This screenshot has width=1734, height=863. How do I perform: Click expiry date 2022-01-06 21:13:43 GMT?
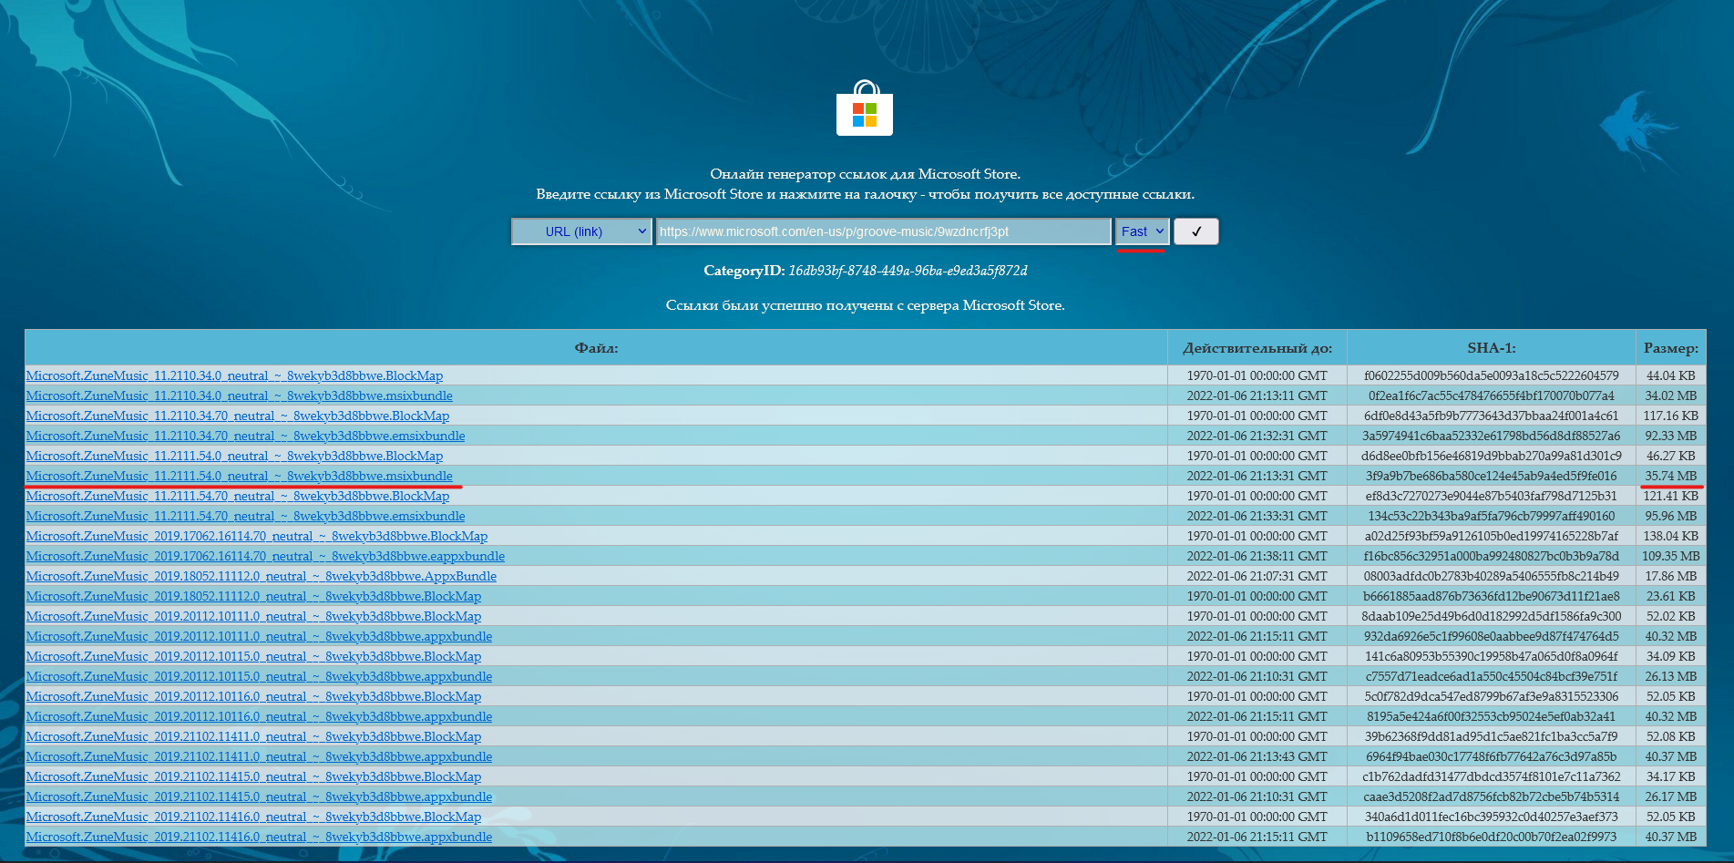(1257, 756)
